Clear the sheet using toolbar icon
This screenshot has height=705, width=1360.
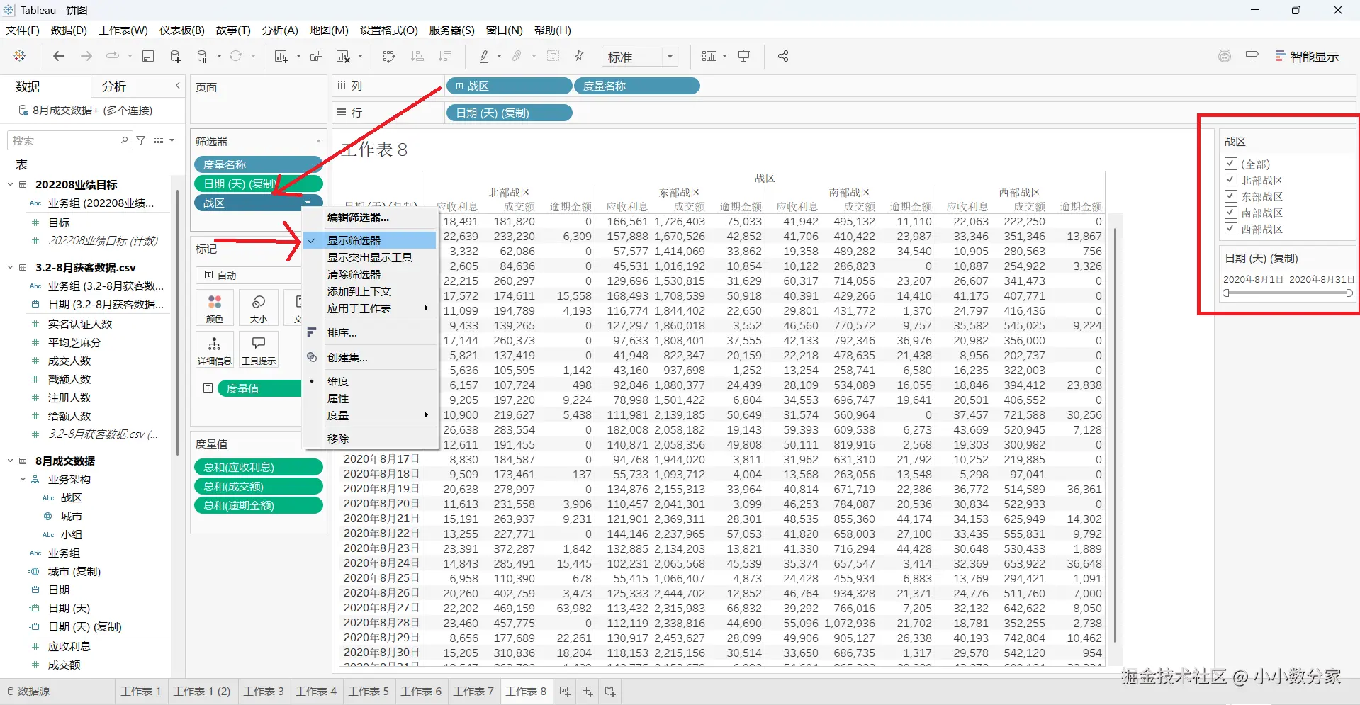(344, 56)
